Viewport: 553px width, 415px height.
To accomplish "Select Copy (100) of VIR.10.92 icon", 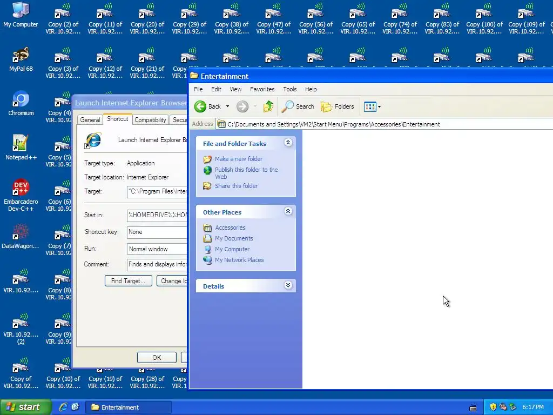I will pyautogui.click(x=484, y=19).
